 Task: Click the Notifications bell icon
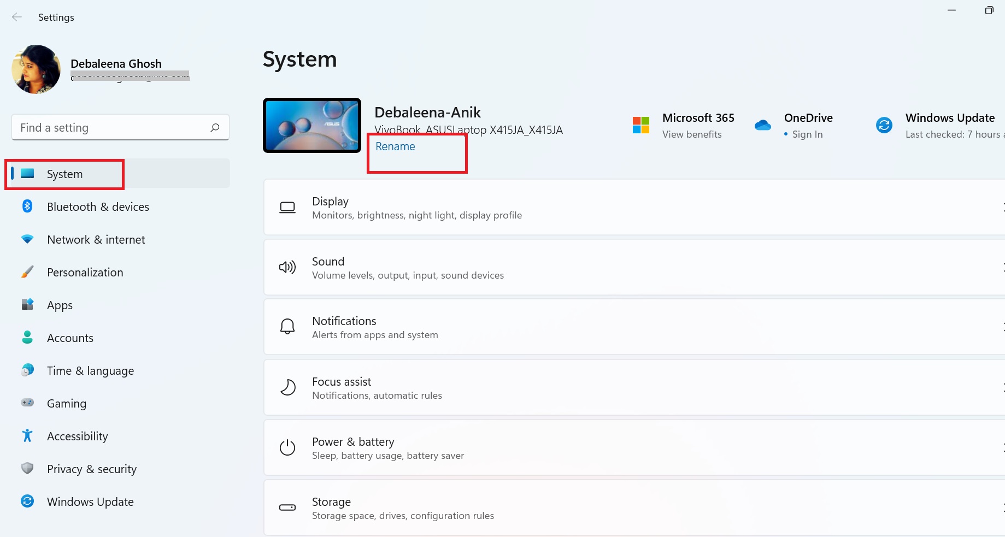pos(287,327)
